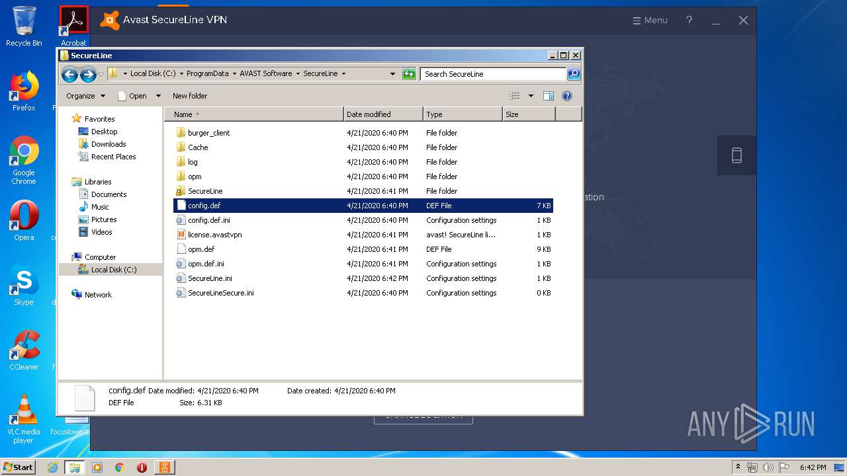Image resolution: width=847 pixels, height=476 pixels.
Task: Open Explorer help question mark icon
Action: (x=567, y=96)
